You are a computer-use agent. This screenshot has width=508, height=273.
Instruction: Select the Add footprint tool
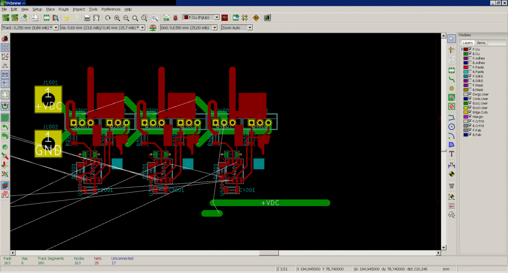tap(452, 70)
